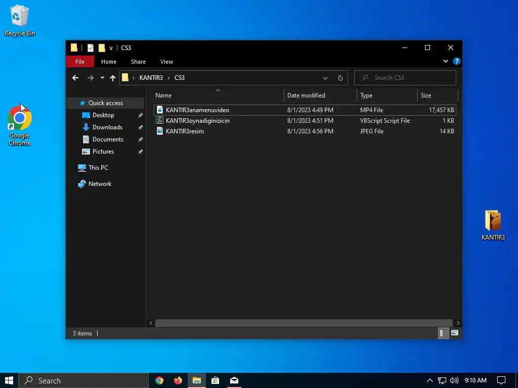Open Pictures in the navigation pane

pos(103,152)
